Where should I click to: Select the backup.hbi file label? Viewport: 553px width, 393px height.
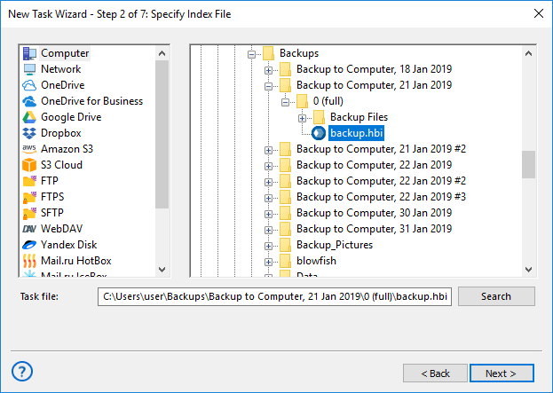tap(356, 133)
